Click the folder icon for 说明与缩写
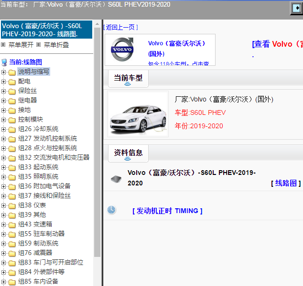 point(12,72)
